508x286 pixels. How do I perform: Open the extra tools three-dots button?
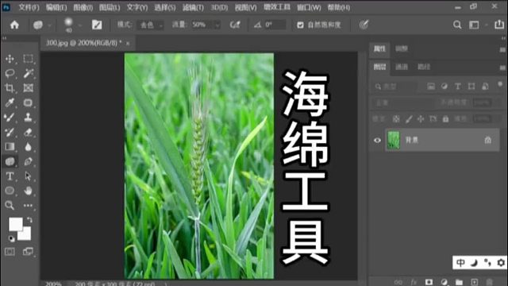[29, 205]
